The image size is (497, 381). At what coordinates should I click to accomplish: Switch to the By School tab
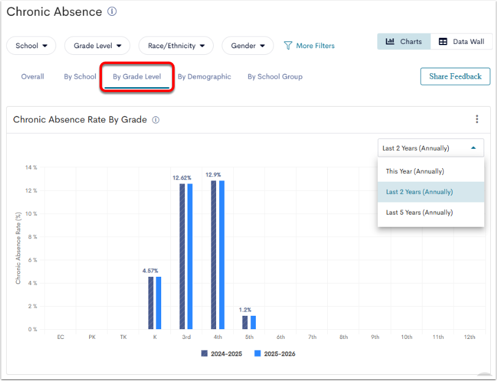[x=80, y=77]
